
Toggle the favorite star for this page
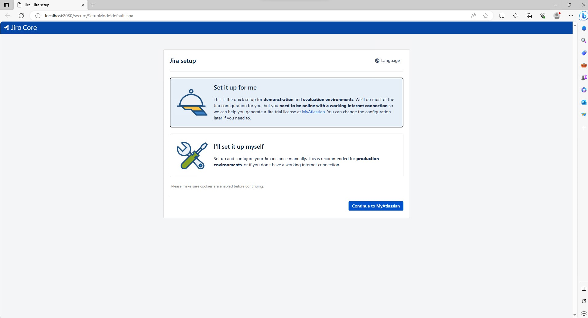(x=485, y=16)
